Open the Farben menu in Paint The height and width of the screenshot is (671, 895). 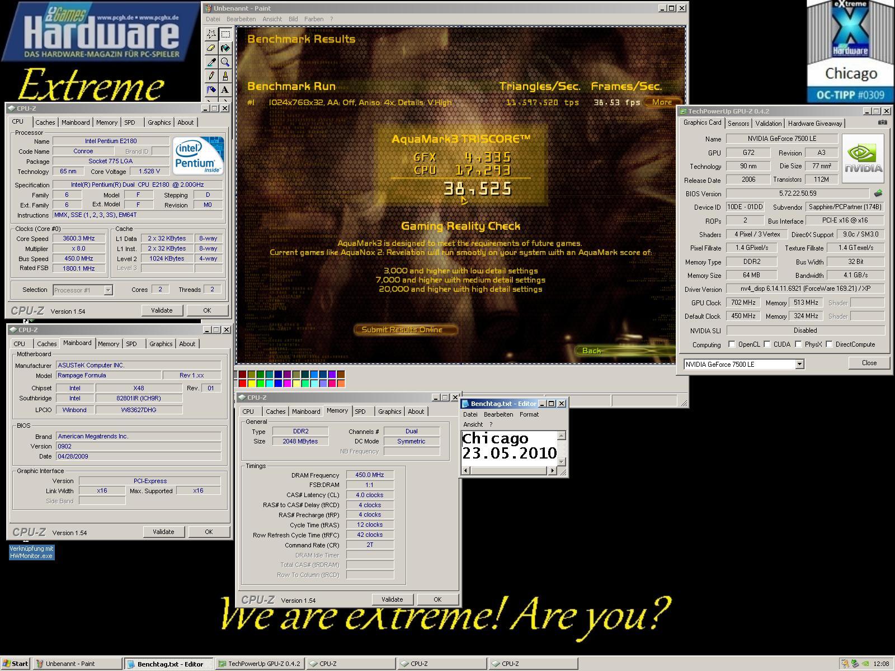click(314, 19)
